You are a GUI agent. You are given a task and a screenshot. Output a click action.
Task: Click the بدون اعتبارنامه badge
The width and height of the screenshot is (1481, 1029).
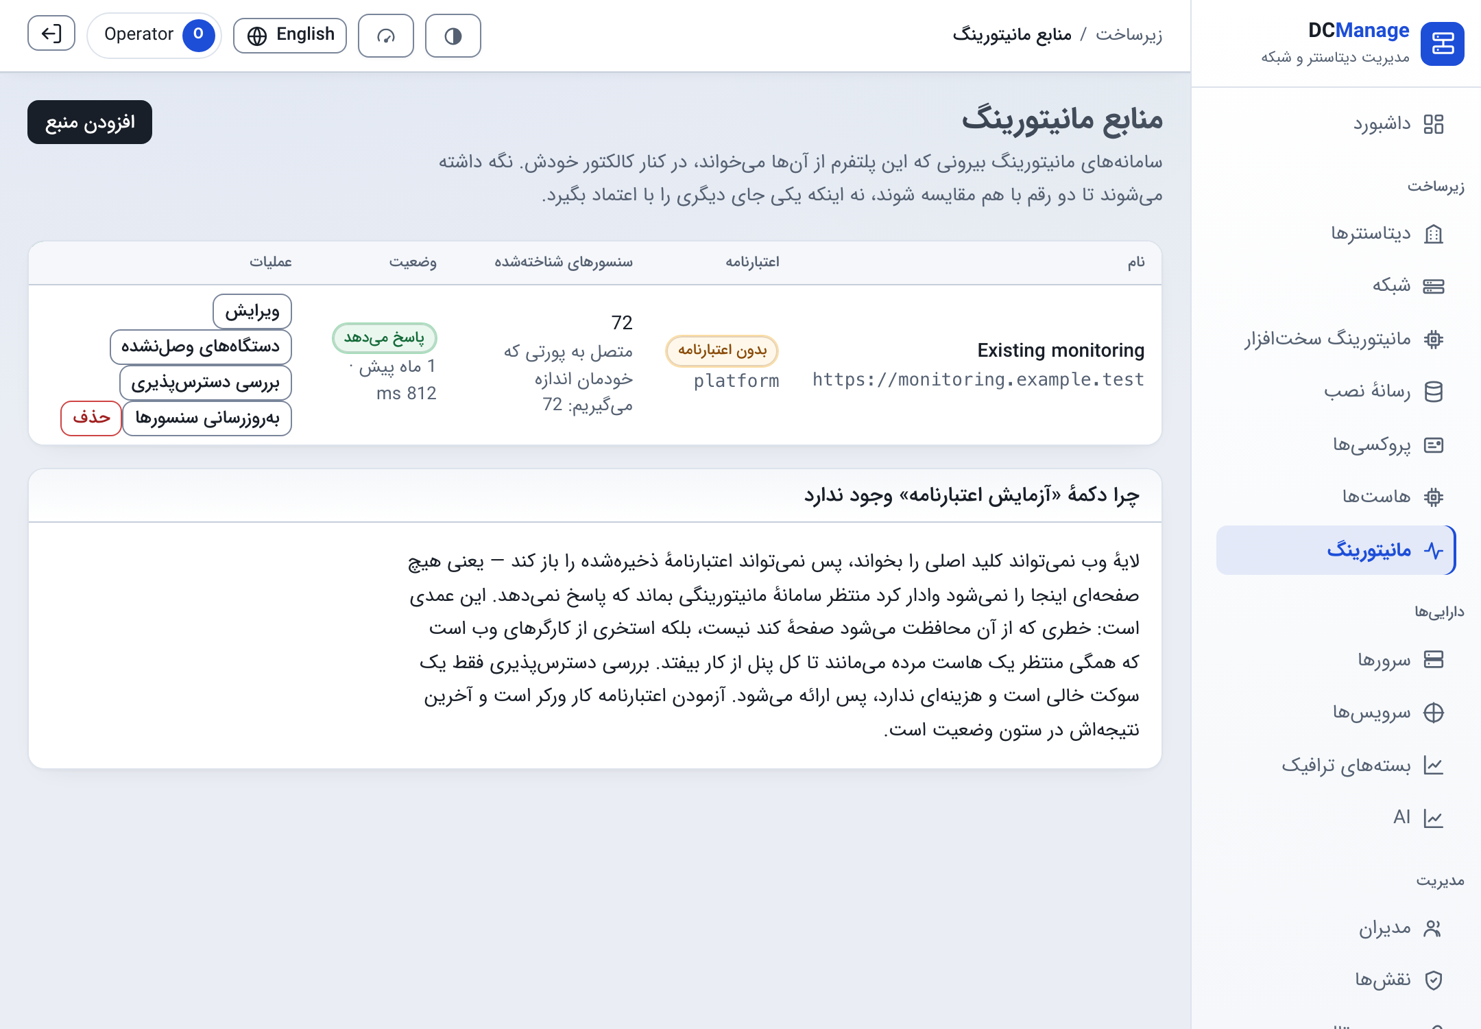(722, 351)
